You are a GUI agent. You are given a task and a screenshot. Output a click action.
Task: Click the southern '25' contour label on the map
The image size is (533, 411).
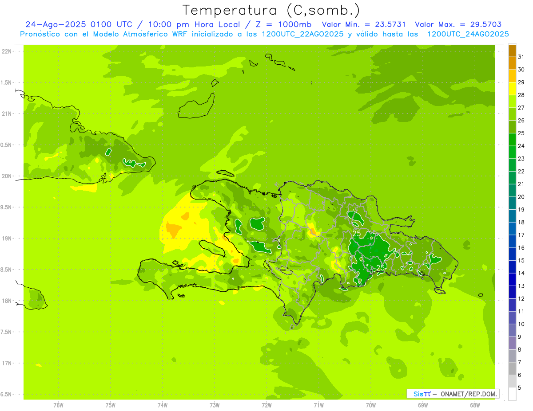[x=380, y=268]
